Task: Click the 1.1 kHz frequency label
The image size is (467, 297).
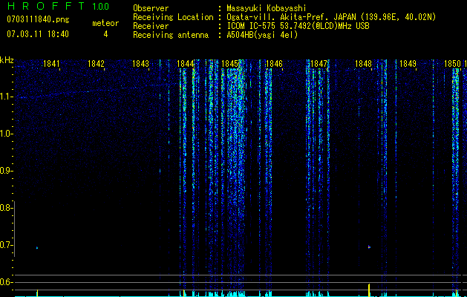Action: coord(6,97)
